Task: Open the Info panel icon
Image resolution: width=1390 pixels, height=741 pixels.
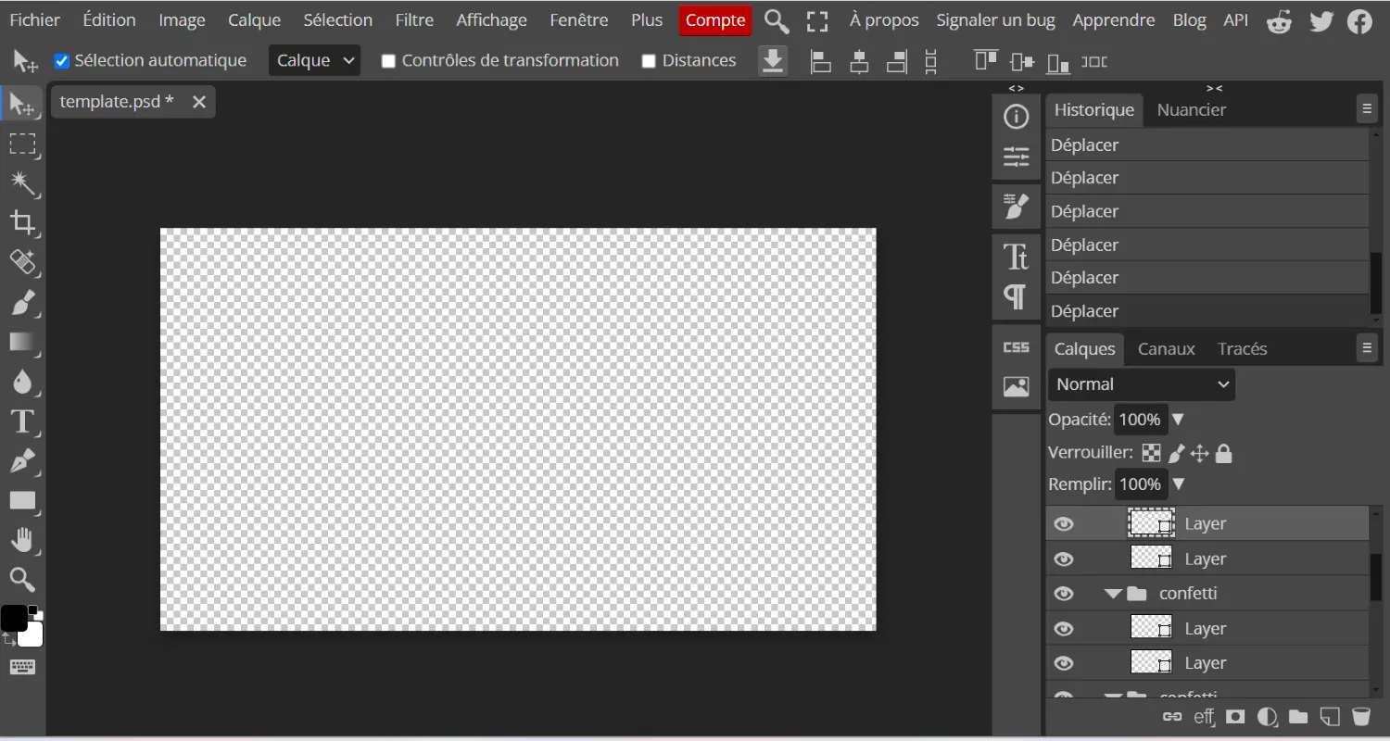Action: [1017, 117]
